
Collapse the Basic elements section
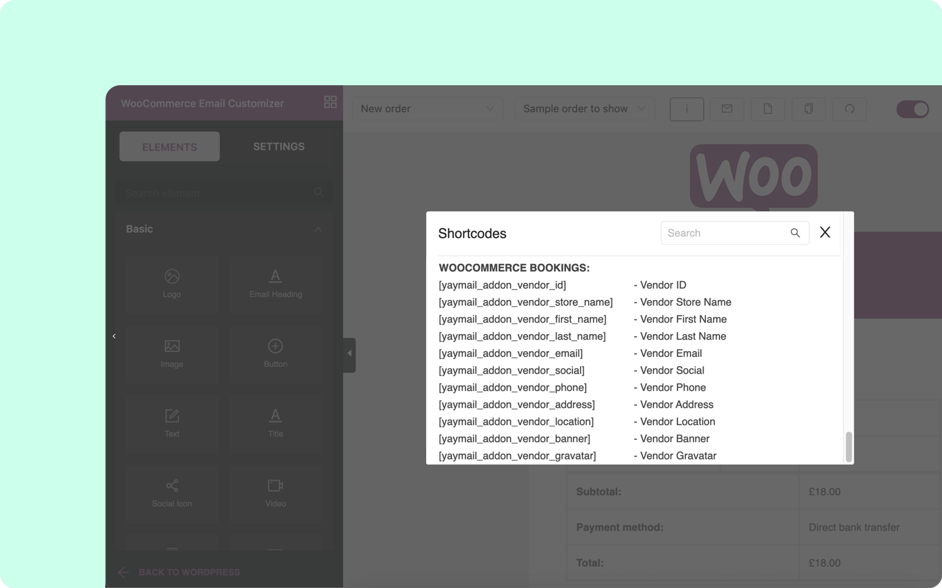click(x=318, y=229)
